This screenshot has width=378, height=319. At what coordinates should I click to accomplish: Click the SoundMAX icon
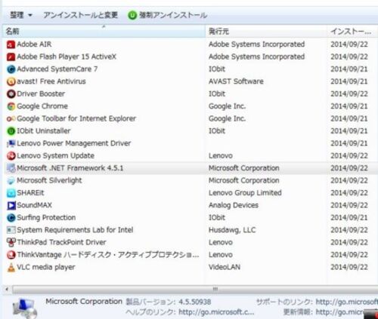tap(11, 205)
